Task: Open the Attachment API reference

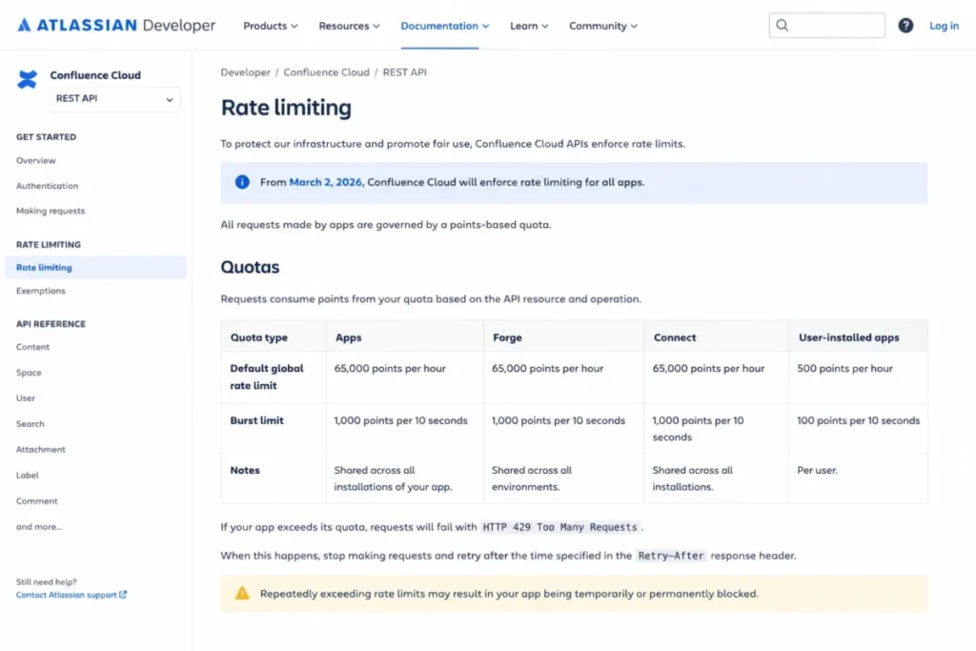Action: click(40, 449)
